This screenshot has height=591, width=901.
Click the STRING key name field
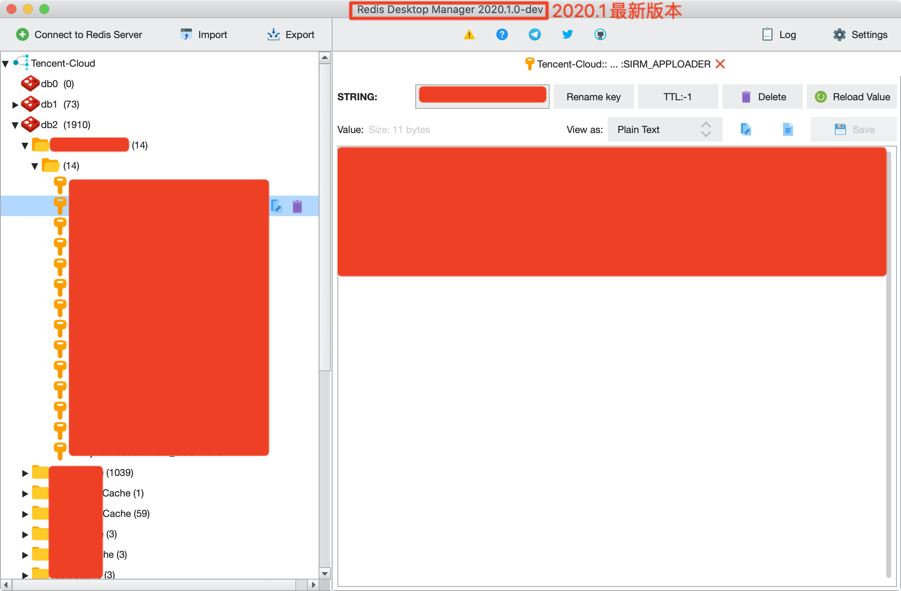pyautogui.click(x=482, y=97)
